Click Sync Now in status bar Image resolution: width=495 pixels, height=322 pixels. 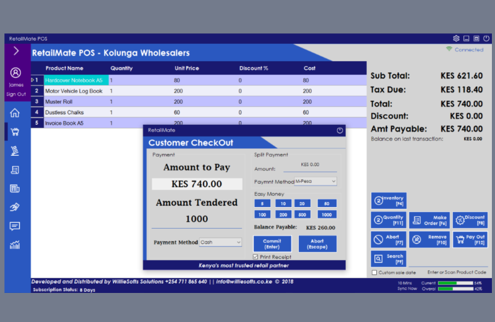407,289
